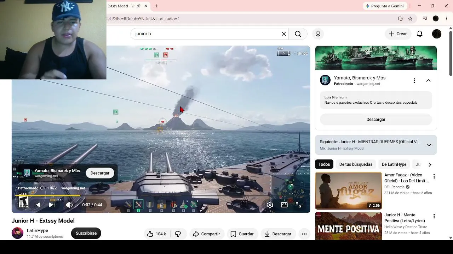
Task: Click Pregunta a Gemini button
Action: pos(385,6)
